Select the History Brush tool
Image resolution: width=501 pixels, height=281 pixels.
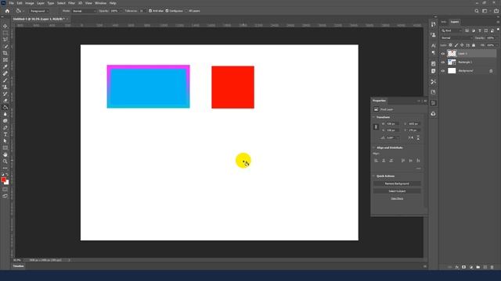5,94
